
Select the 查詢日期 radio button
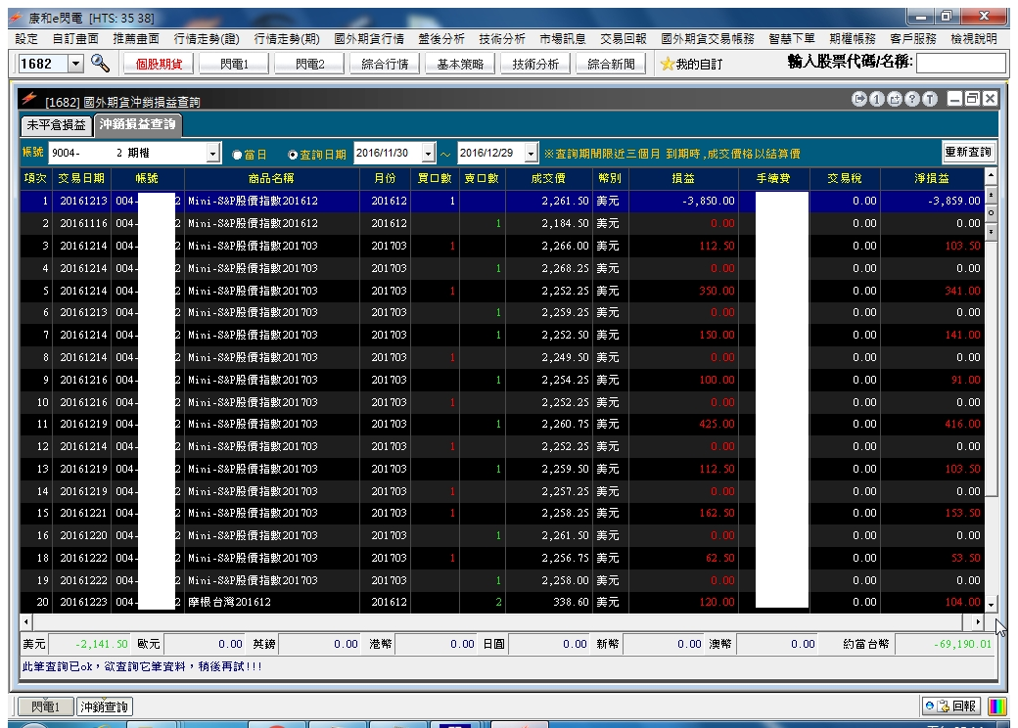[x=293, y=155]
